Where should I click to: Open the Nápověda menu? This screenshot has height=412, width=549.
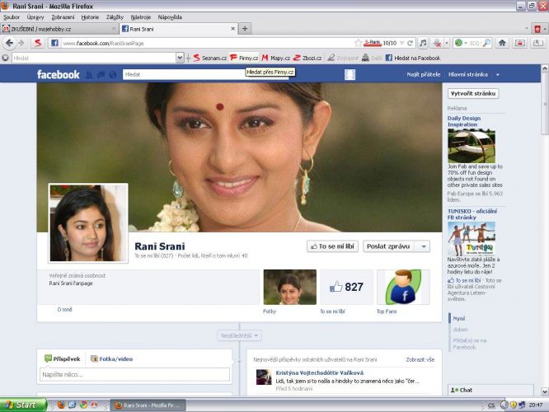click(x=170, y=17)
